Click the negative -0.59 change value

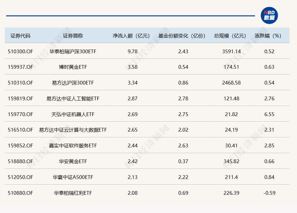tap(269, 193)
